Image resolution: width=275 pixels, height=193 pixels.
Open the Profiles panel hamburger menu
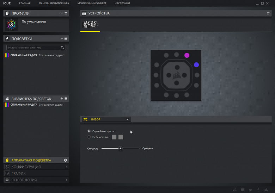pos(66,13)
